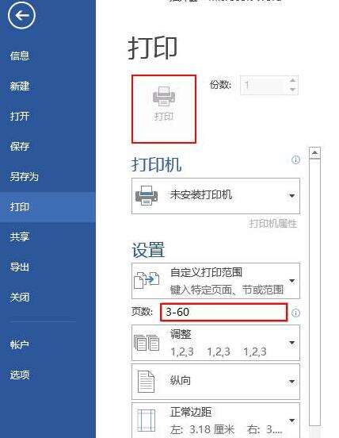
Task: Click the normal margins icon
Action: 147,421
